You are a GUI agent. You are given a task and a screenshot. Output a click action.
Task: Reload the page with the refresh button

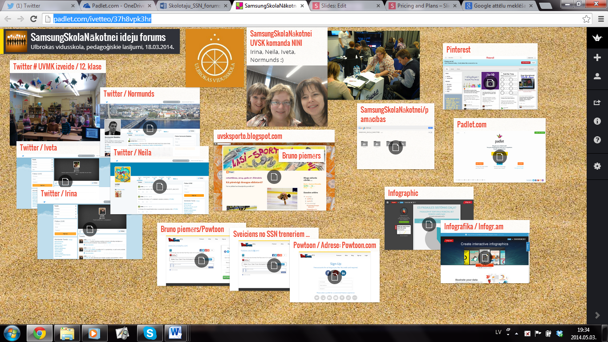point(33,19)
